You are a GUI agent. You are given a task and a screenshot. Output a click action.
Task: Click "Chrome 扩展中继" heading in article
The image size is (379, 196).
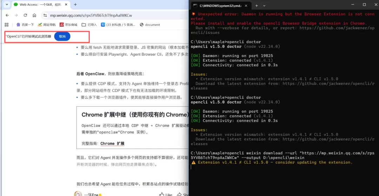tap(135, 115)
